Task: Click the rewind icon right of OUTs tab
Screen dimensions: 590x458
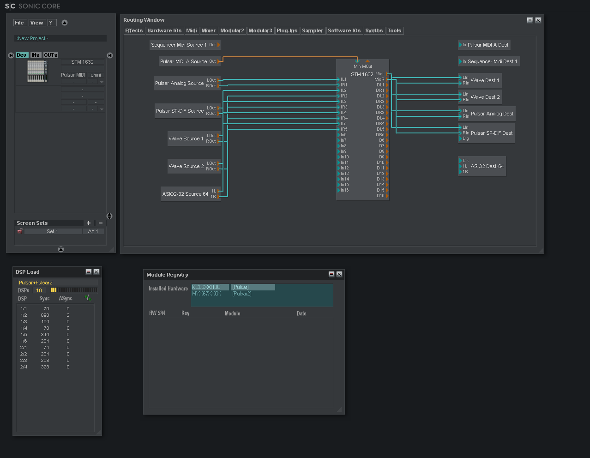Action: click(x=110, y=55)
